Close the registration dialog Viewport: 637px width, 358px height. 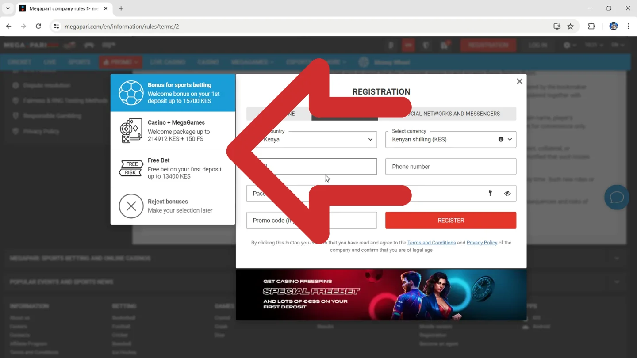pos(519,81)
